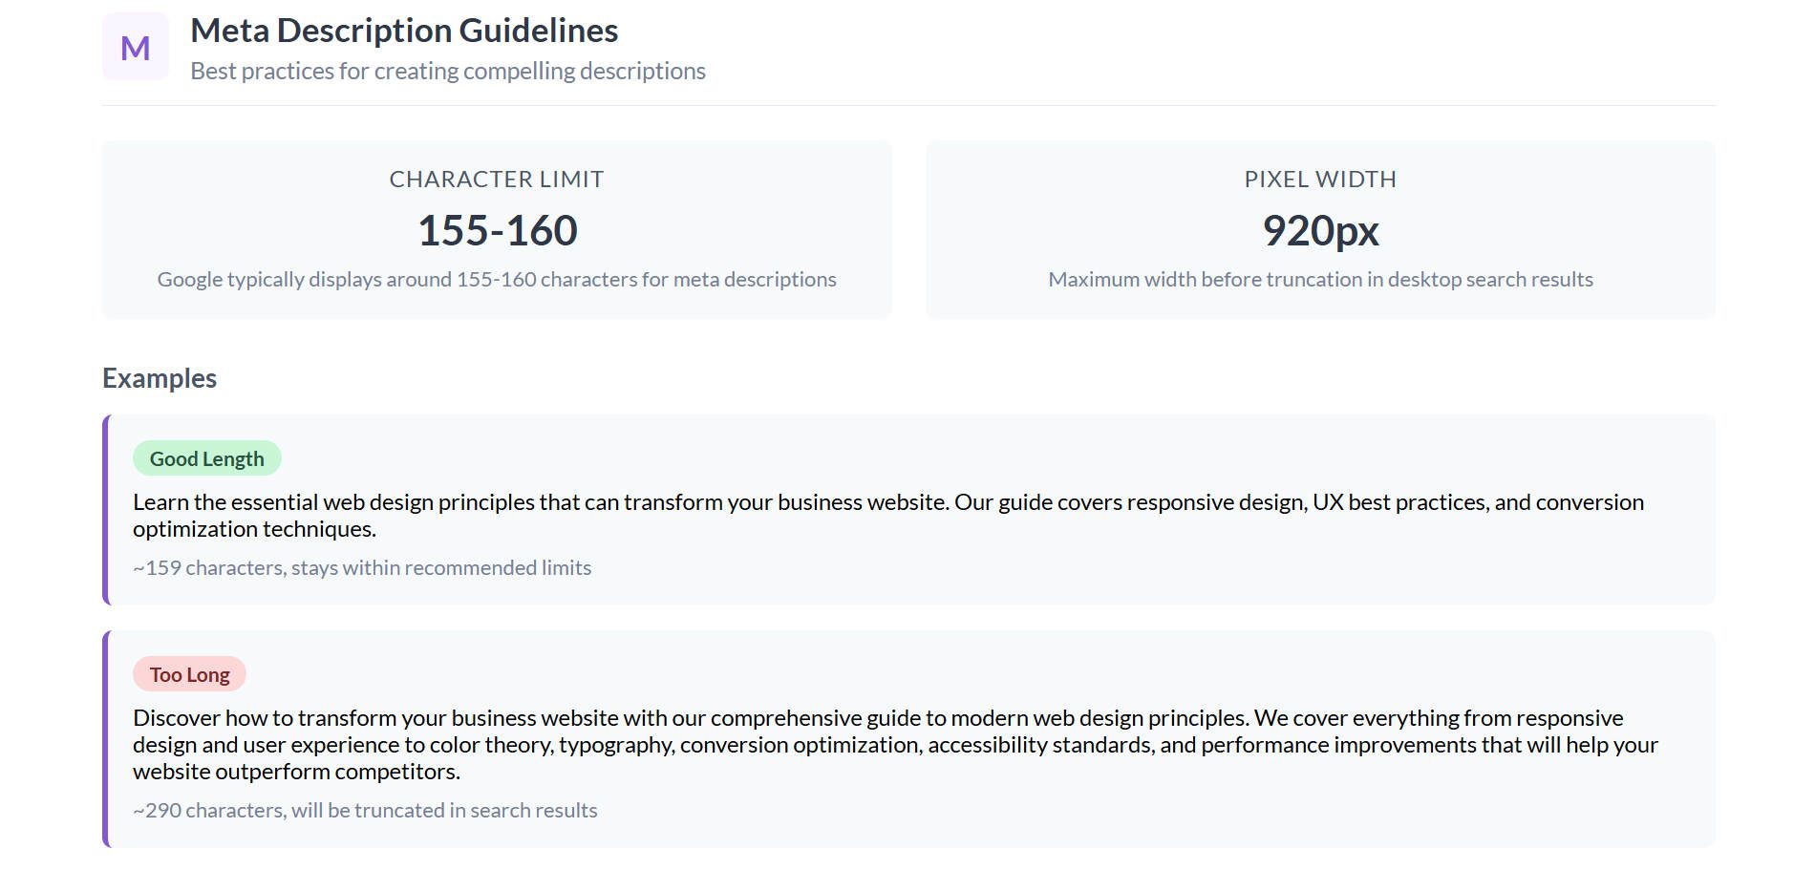Image resolution: width=1815 pixels, height=870 pixels.
Task: Click the purple M logo icon
Action: 136,47
